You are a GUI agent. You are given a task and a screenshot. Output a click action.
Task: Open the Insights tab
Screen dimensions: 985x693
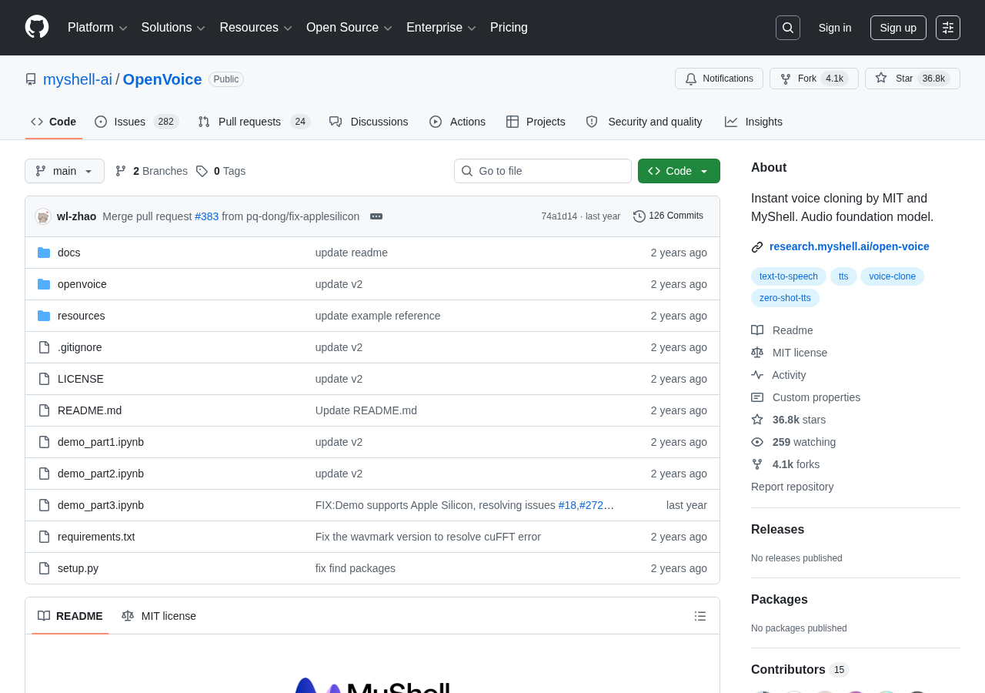[753, 122]
